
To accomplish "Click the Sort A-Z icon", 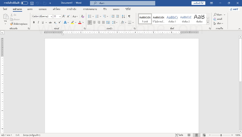I will point(123,16).
